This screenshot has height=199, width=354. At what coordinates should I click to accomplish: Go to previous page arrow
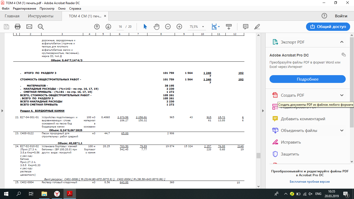click(97, 27)
